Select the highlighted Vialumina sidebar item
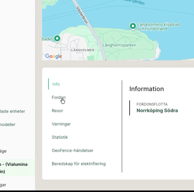Screen dimensions: 194x192 coord(14,168)
